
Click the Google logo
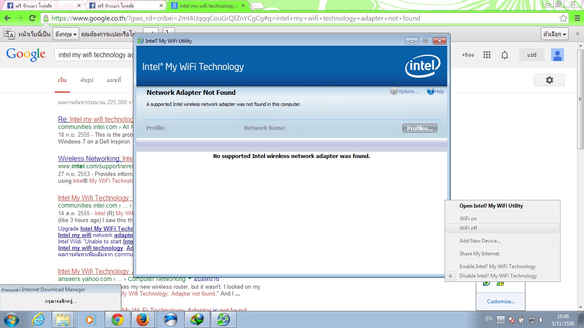(x=26, y=55)
